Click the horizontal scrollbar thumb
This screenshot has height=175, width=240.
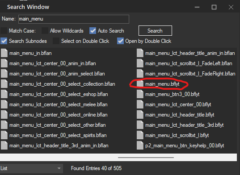click(146, 158)
